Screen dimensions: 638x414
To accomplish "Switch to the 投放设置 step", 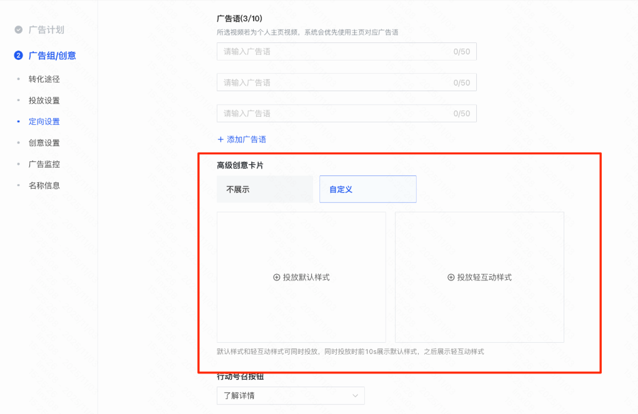I will coord(45,100).
